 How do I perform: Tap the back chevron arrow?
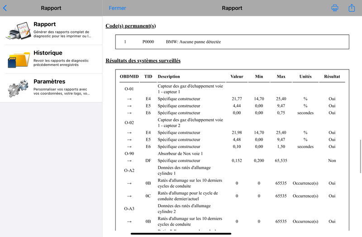point(5,8)
